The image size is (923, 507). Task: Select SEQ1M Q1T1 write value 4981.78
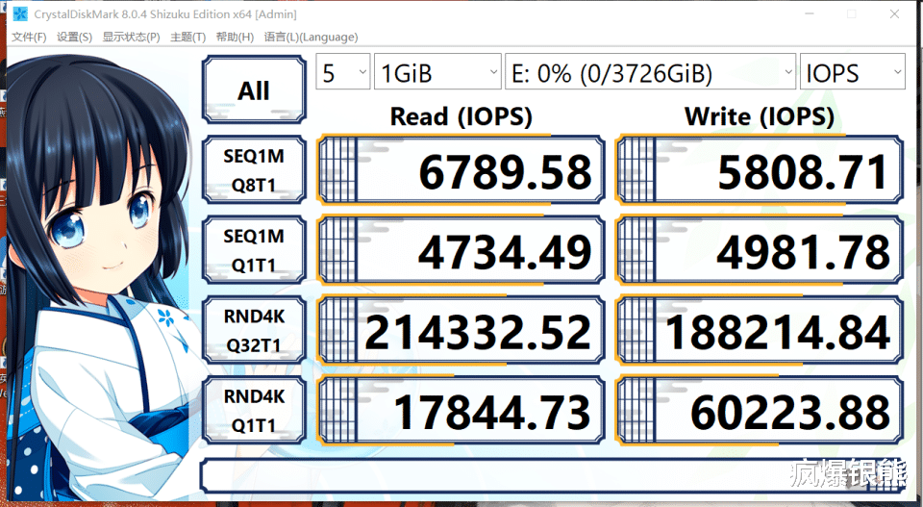coord(760,250)
